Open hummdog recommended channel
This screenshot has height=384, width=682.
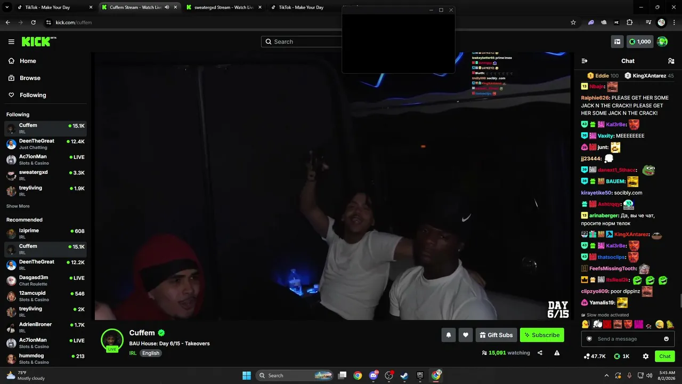point(45,359)
